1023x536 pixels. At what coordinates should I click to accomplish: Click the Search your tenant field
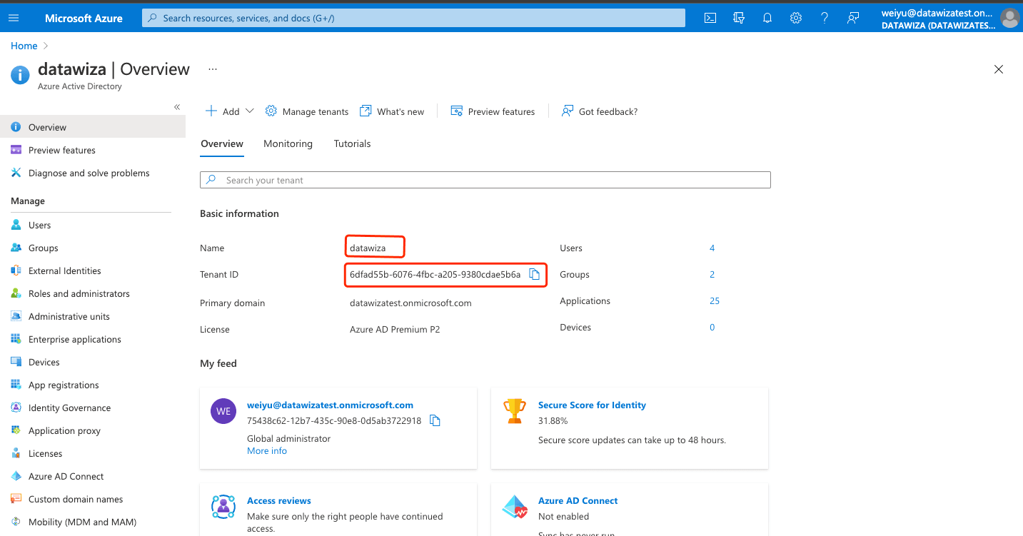pos(485,180)
